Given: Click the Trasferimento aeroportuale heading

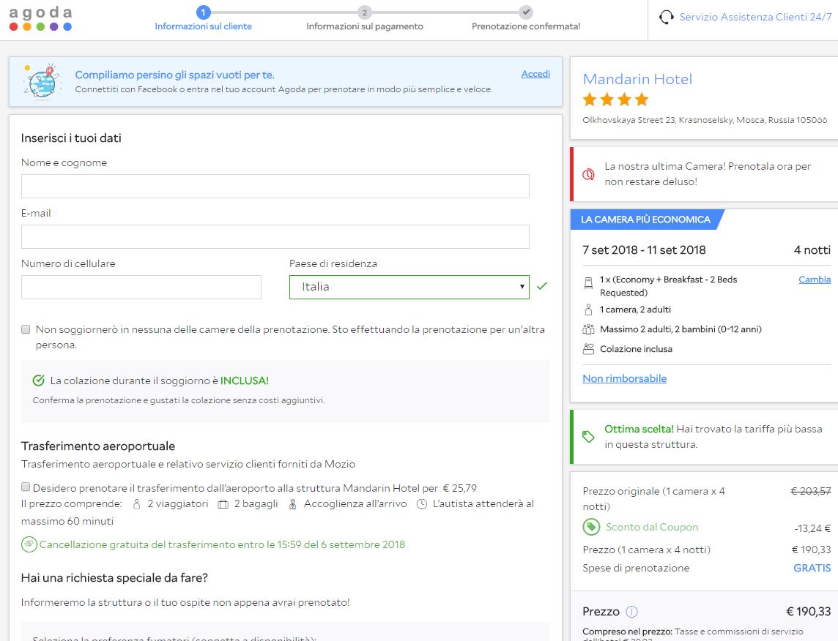Looking at the screenshot, I should tap(98, 446).
